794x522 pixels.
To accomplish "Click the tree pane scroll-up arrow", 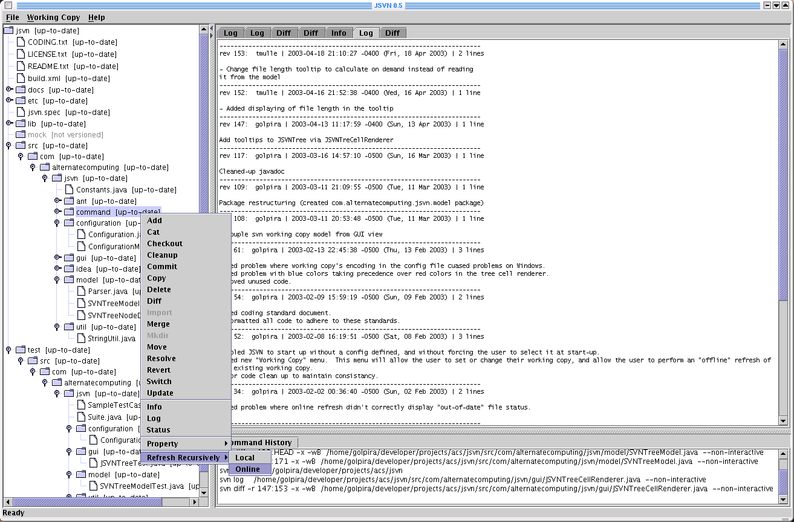I will [204, 29].
